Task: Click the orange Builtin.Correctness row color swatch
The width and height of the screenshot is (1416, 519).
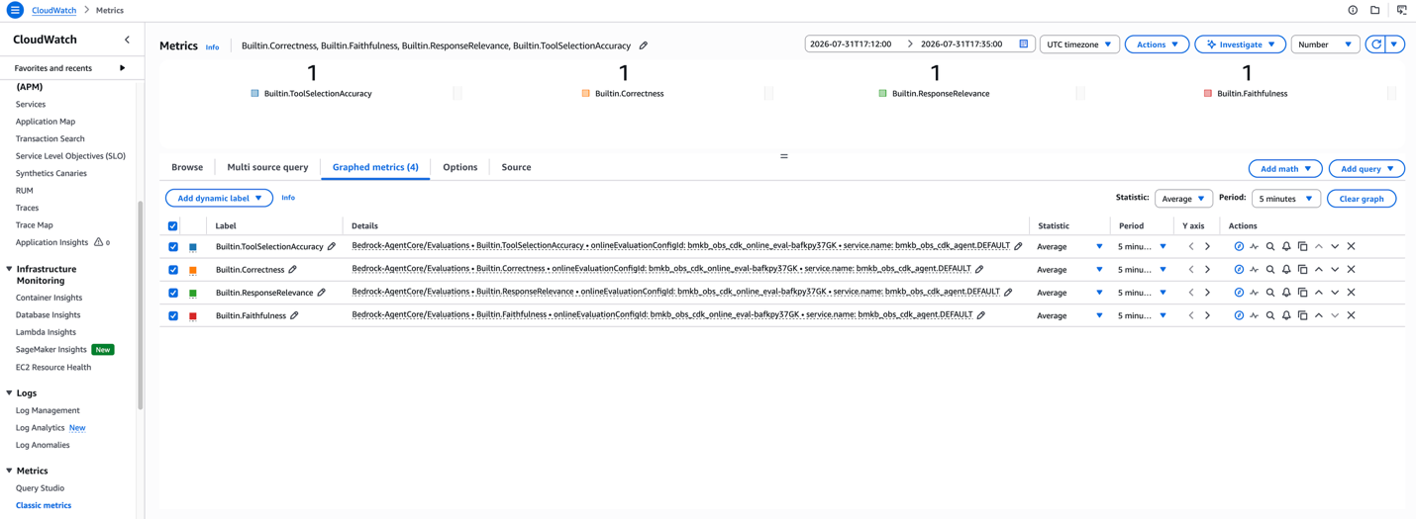Action: (x=193, y=270)
